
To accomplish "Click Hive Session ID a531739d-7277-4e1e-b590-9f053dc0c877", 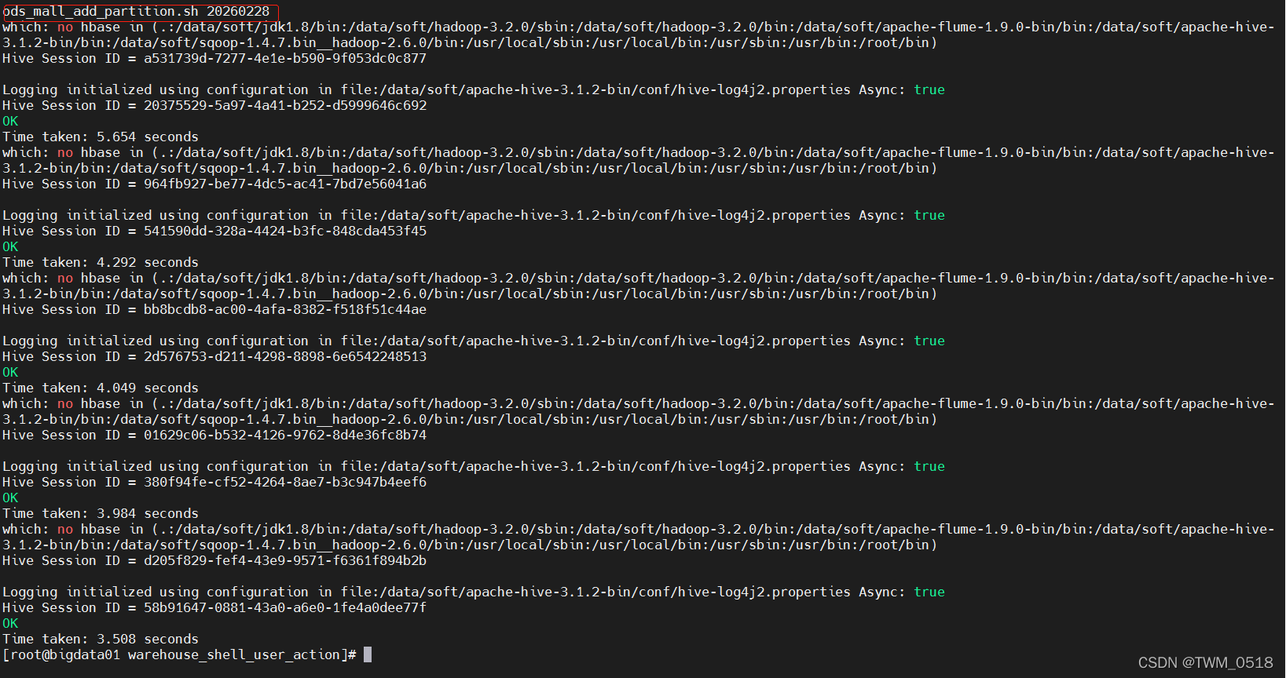I will [214, 59].
